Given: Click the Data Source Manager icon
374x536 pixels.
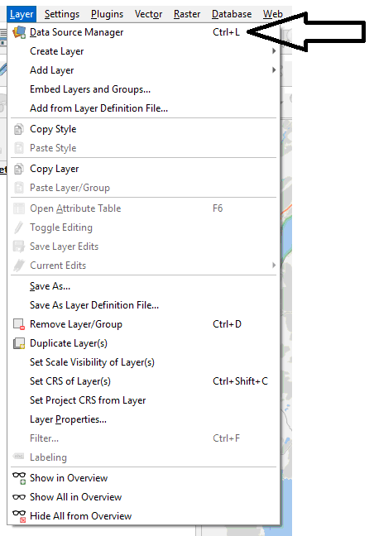Looking at the screenshot, I should pyautogui.click(x=19, y=32).
